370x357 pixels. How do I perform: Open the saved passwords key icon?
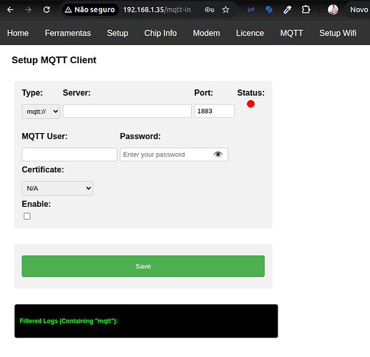(209, 10)
